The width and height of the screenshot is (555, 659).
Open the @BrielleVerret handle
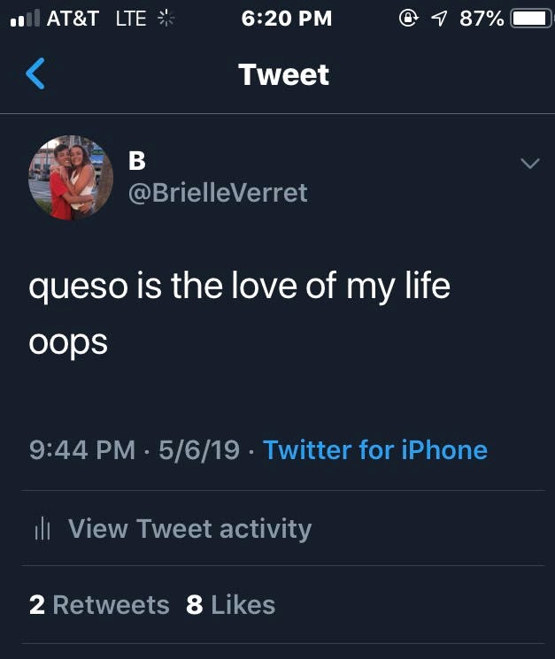[x=218, y=192]
